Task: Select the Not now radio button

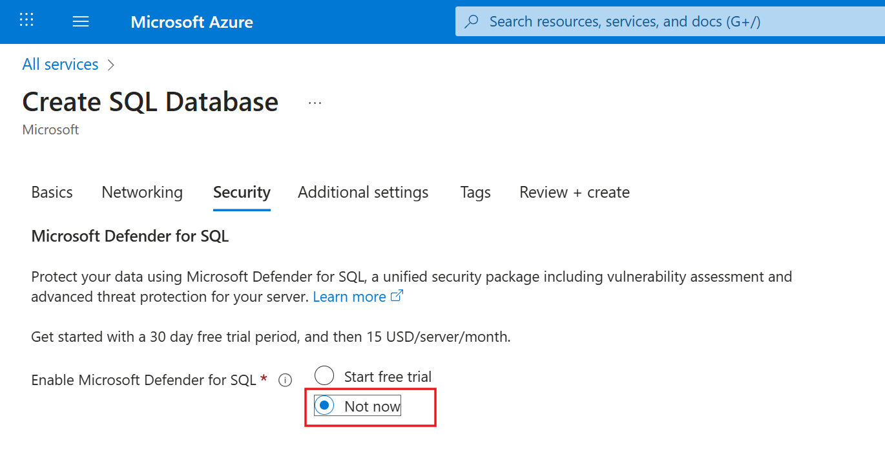Action: (325, 405)
